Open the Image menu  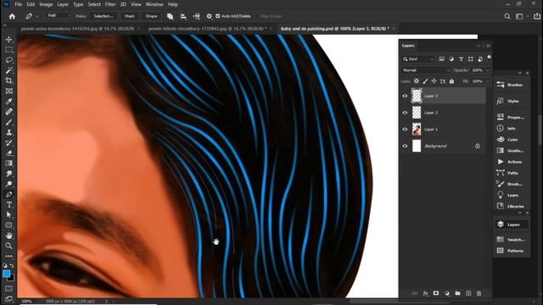coord(46,4)
